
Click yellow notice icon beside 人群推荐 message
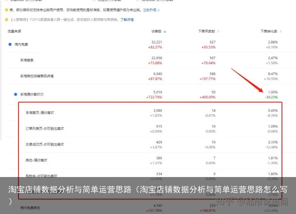pyautogui.click(x=7, y=20)
